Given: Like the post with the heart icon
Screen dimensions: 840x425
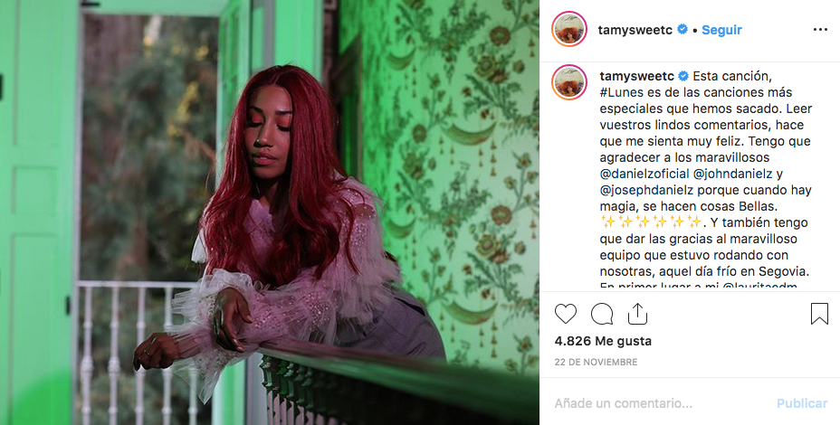Looking at the screenshot, I should pos(565,314).
